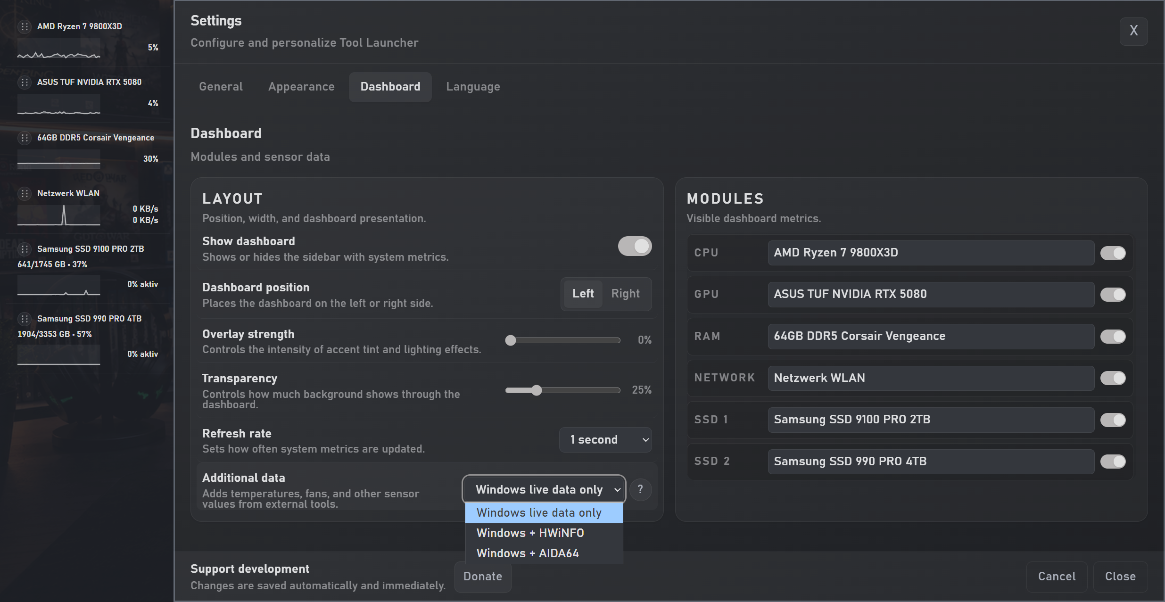Click the Cancel button
Image resolution: width=1165 pixels, height=602 pixels.
(1057, 577)
